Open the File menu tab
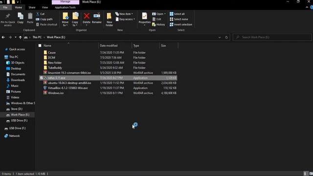The width and height of the screenshot is (313, 176). (5, 7)
